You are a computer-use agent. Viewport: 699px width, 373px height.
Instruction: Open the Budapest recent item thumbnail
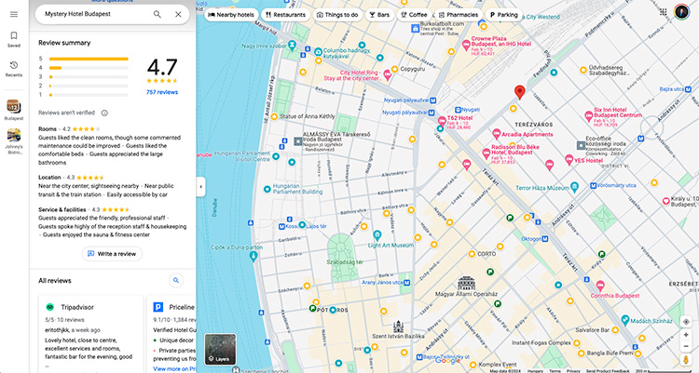pyautogui.click(x=13, y=107)
